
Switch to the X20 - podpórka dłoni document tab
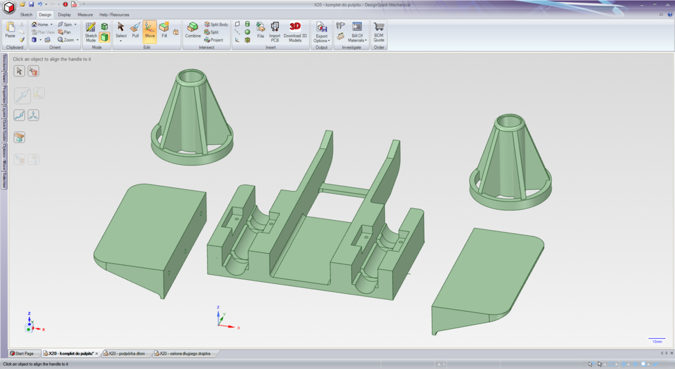pos(126,354)
